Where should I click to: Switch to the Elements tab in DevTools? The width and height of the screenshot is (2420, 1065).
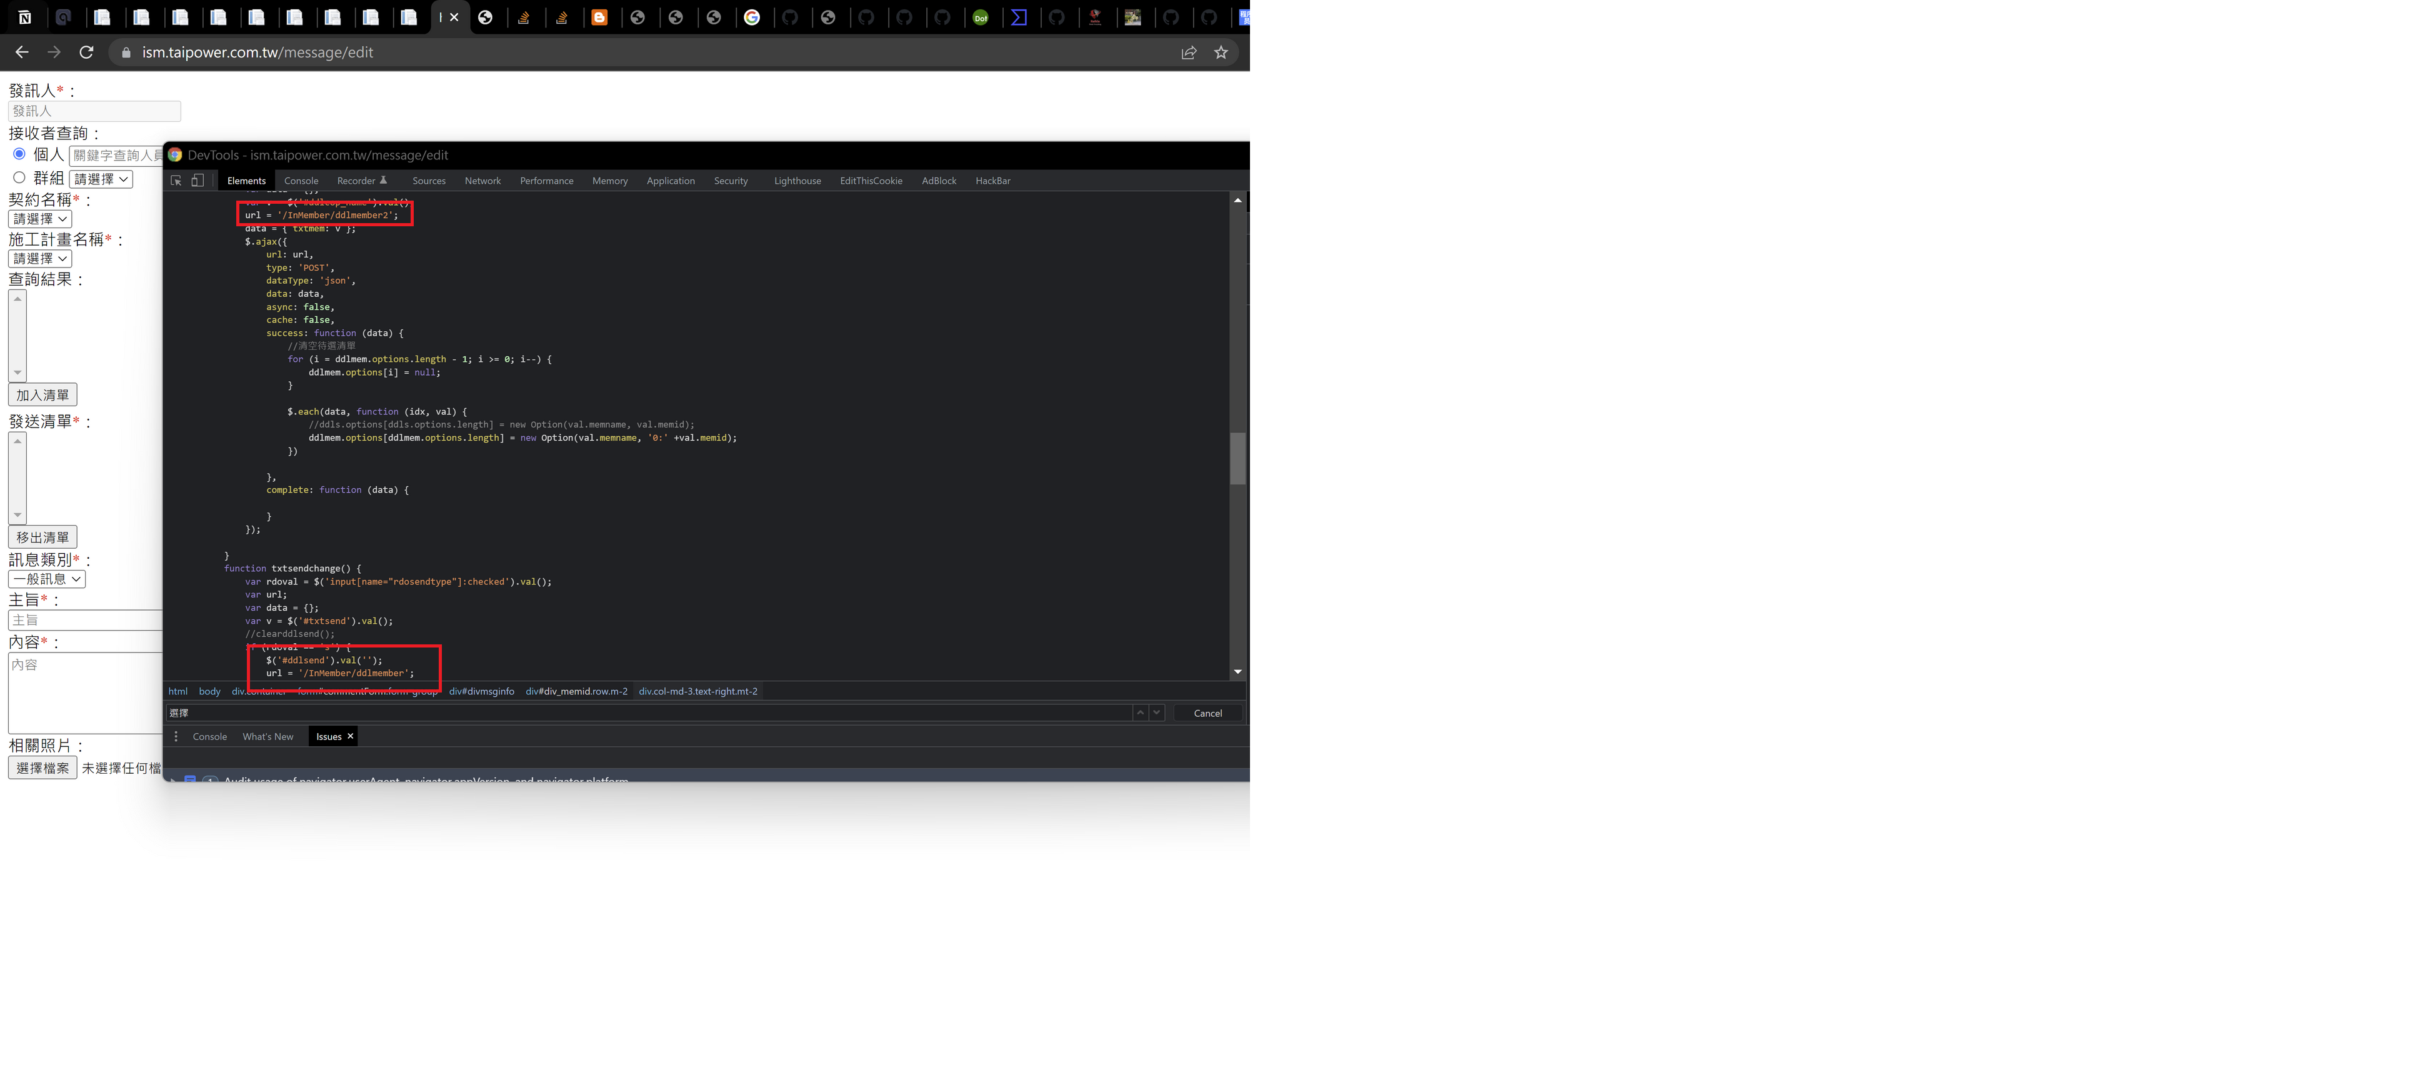246,181
